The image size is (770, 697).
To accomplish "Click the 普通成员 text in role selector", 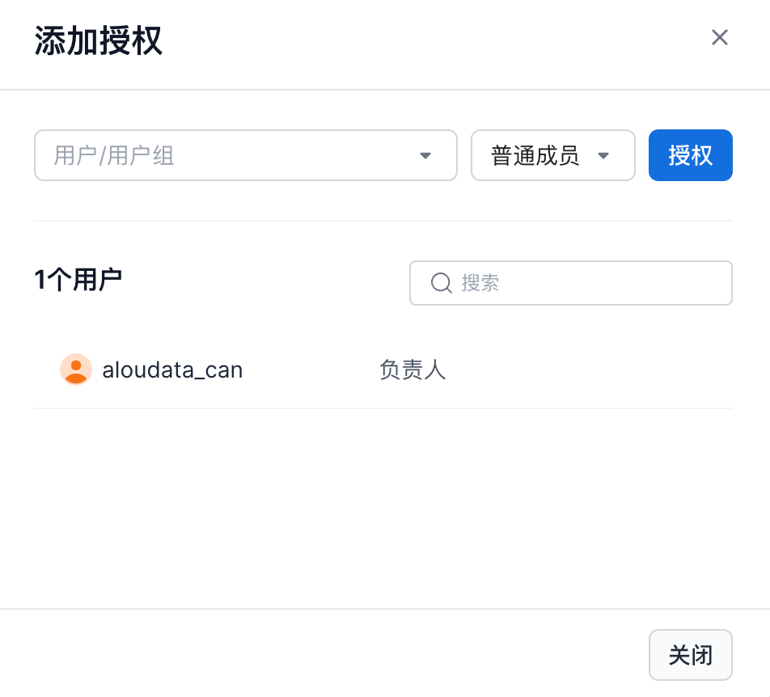I will pos(535,155).
